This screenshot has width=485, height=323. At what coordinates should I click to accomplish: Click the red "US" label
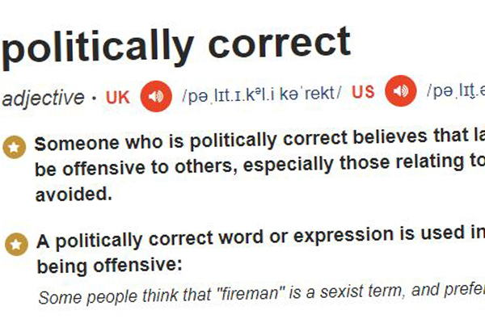364,93
